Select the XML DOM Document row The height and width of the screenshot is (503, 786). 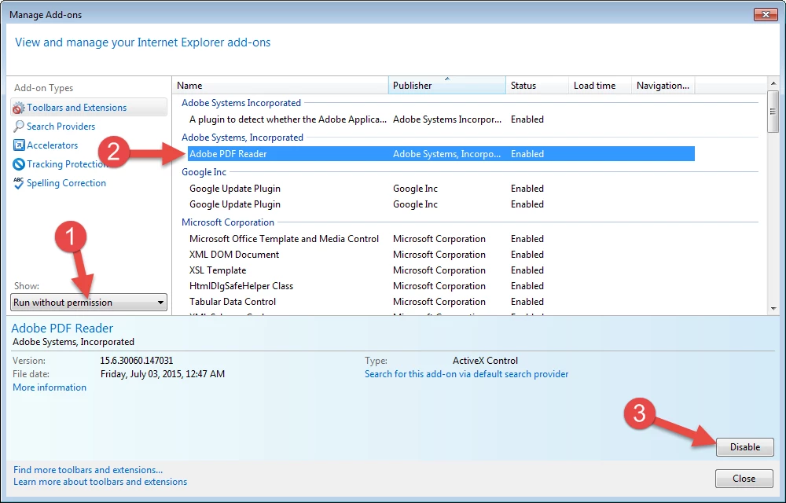pos(441,255)
